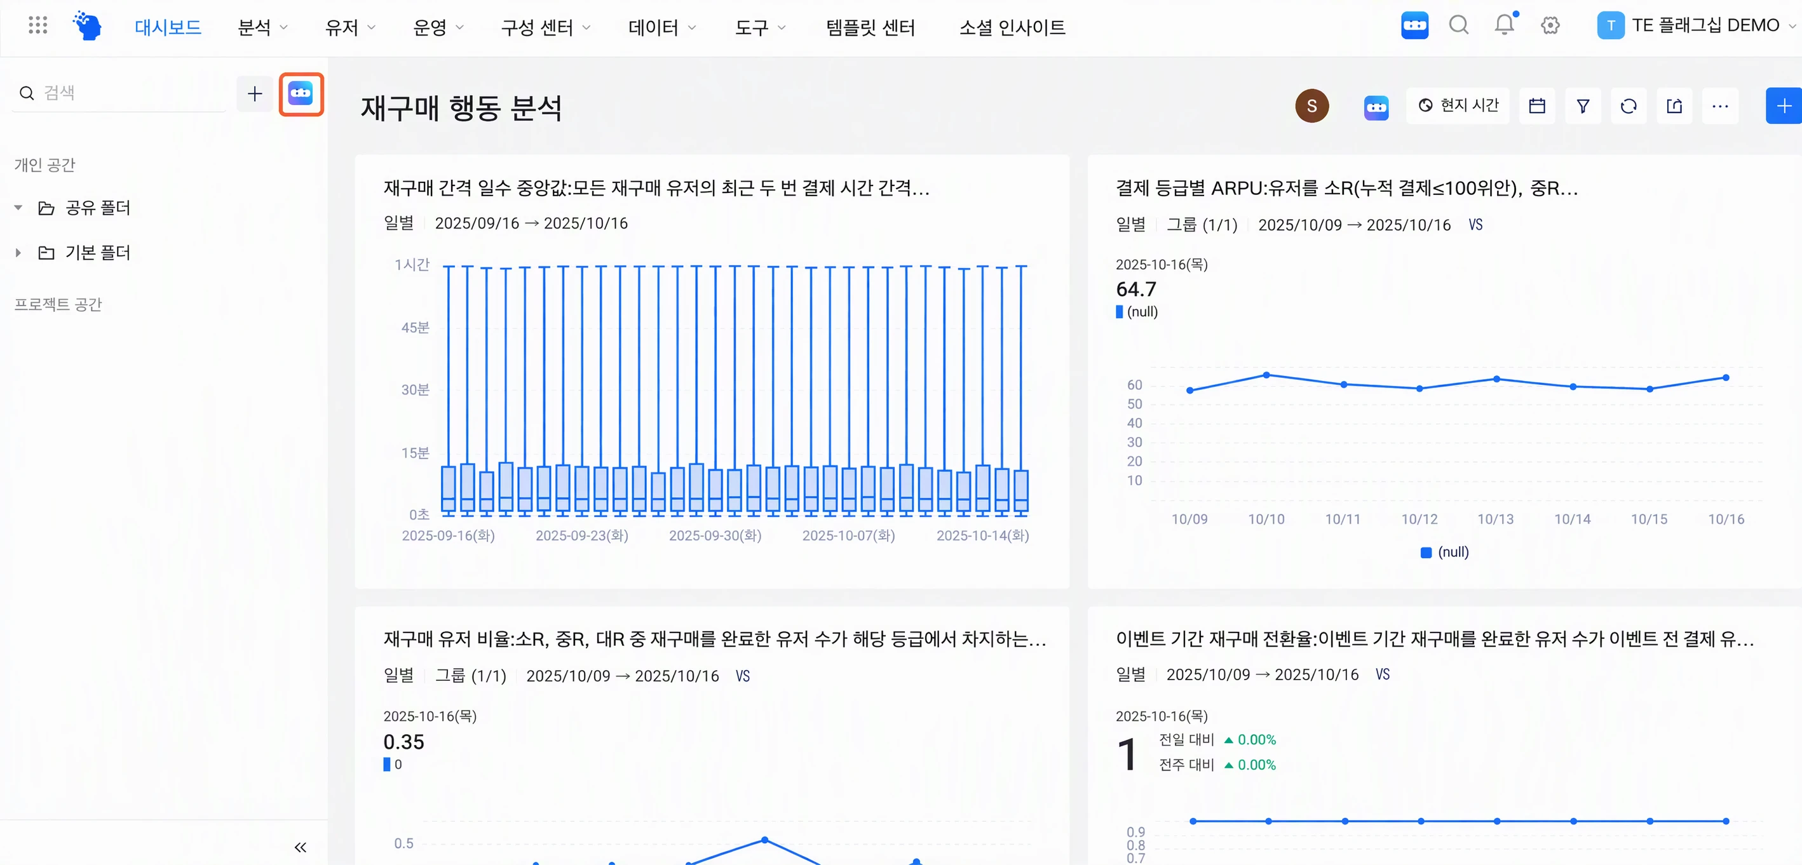Click the ThinkingData logo icon
The height and width of the screenshot is (865, 1802).
click(x=88, y=26)
